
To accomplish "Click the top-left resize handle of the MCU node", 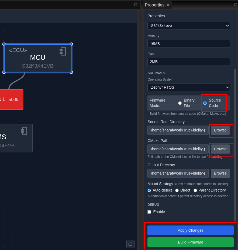I will point(4,44).
